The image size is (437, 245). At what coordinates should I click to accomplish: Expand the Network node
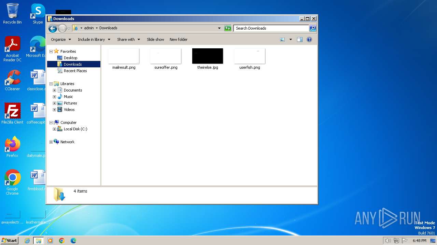click(51, 142)
